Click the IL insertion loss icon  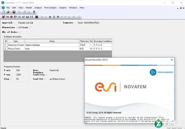point(46,17)
